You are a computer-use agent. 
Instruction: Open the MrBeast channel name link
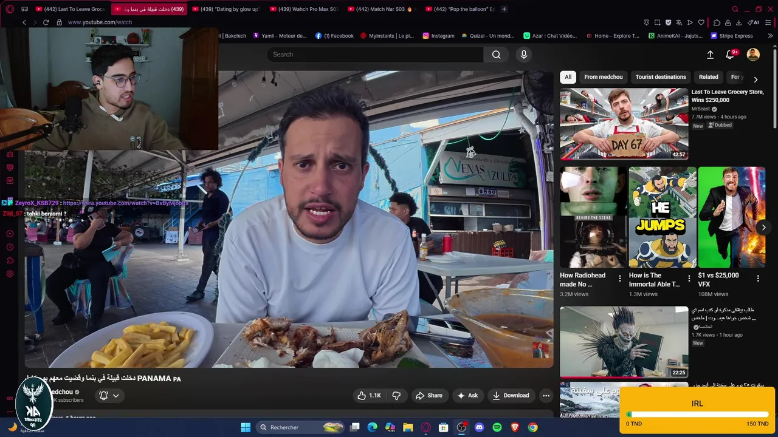(x=700, y=109)
